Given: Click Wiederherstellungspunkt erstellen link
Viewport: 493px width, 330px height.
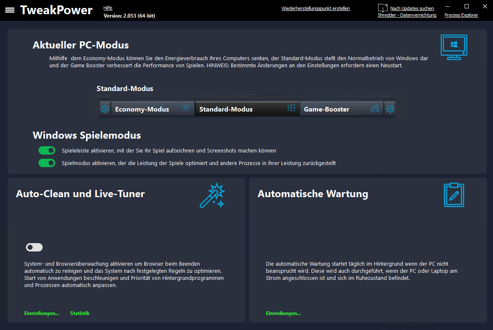Looking at the screenshot, I should pyautogui.click(x=316, y=8).
